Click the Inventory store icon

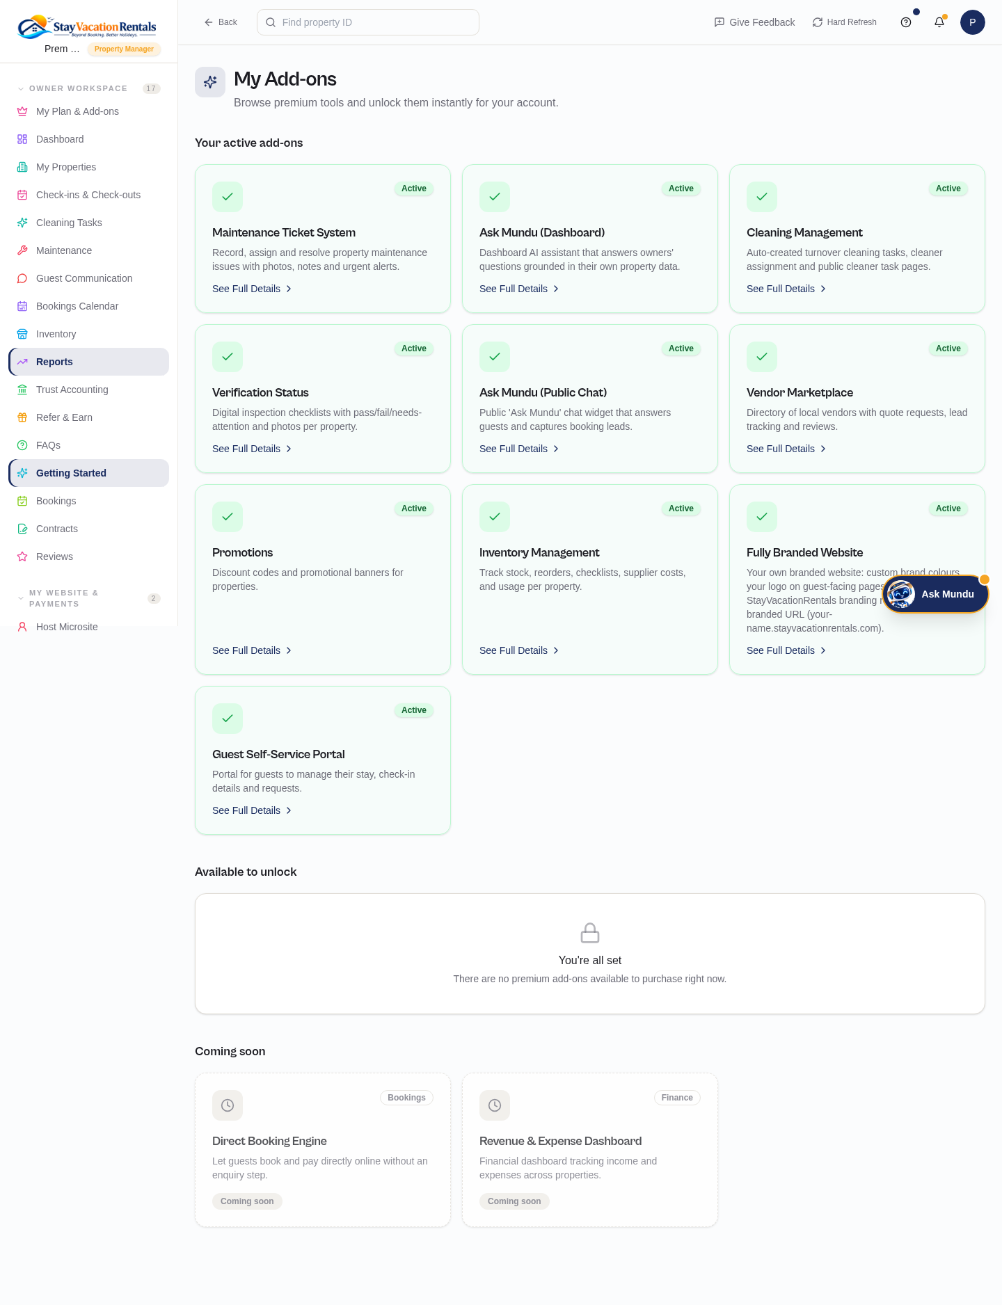coord(22,334)
